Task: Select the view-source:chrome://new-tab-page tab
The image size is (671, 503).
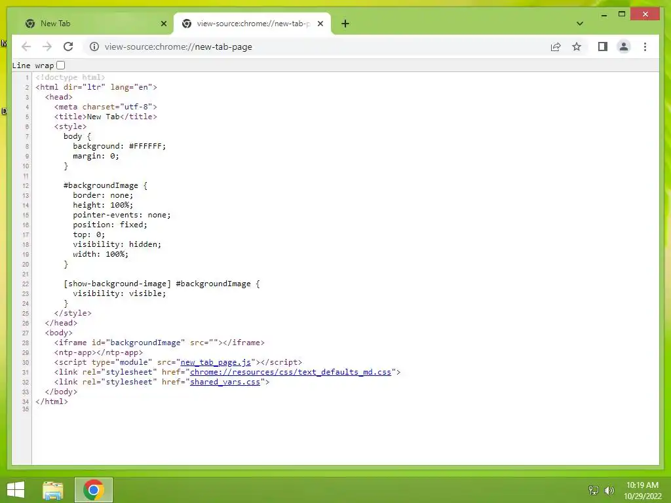Action: pos(252,24)
